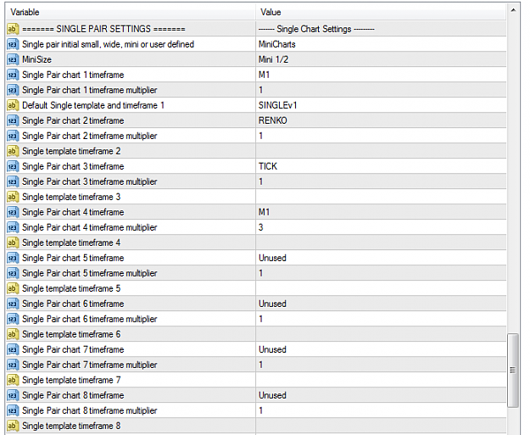Click icon of Default Single template and timeframe 1
Viewport: 530px width, 435px height.
click(x=13, y=105)
